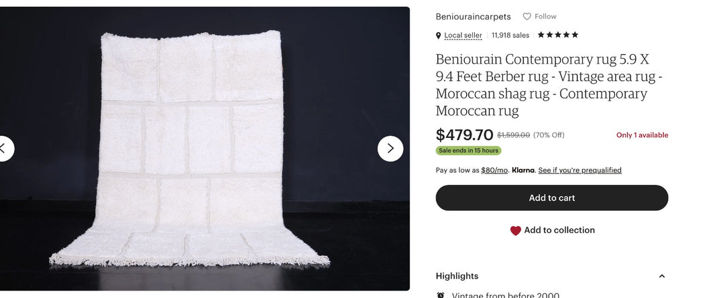The height and width of the screenshot is (298, 711).
Task: Click the Klarna brand name
Action: click(523, 170)
